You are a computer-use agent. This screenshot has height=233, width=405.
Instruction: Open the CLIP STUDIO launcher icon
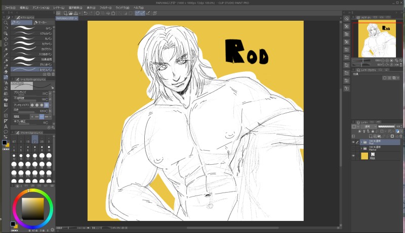point(58,13)
